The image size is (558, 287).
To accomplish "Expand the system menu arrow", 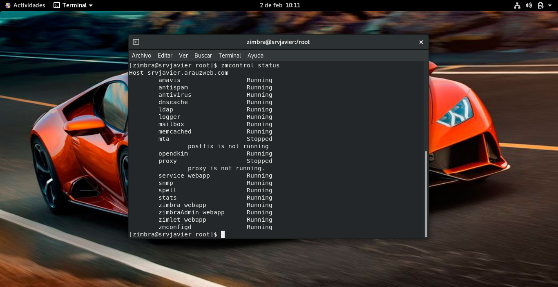I will tap(549, 5).
